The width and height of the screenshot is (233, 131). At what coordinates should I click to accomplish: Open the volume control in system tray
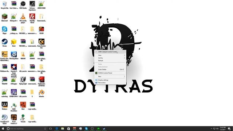[x=217, y=128]
